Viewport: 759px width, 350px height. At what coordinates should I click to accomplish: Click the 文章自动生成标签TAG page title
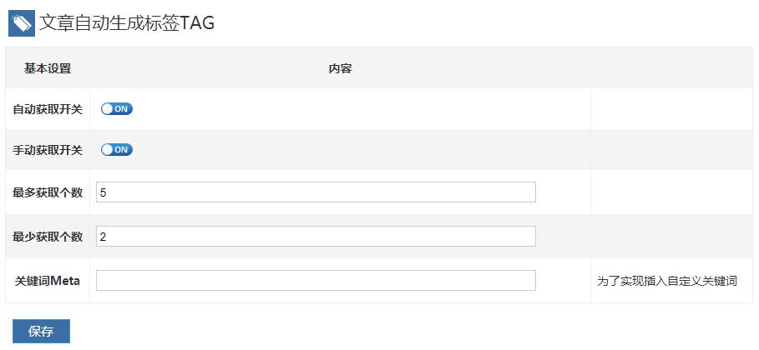(127, 23)
